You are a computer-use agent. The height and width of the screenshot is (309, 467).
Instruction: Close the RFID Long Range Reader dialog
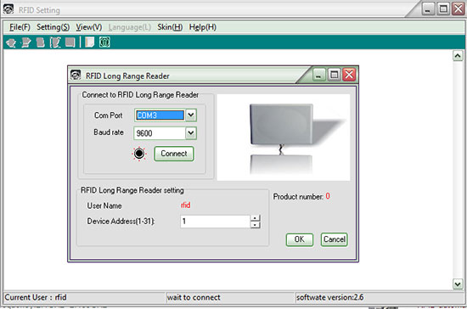pyautogui.click(x=349, y=75)
